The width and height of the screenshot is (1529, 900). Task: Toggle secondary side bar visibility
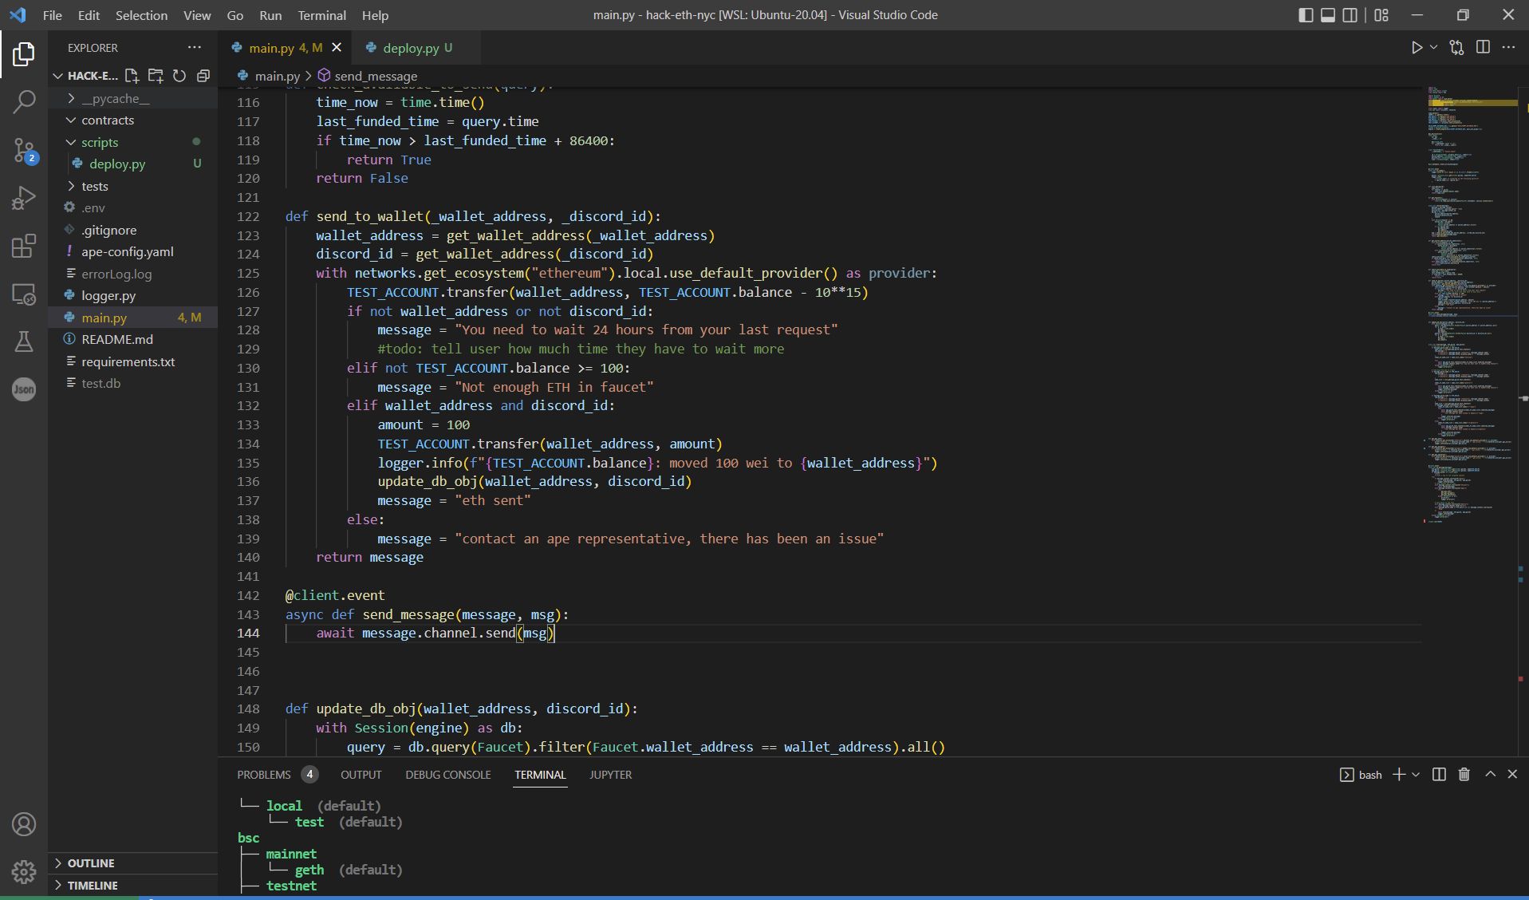pos(1350,14)
